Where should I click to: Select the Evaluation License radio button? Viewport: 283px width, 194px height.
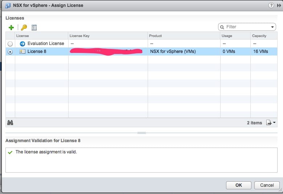pos(10,44)
